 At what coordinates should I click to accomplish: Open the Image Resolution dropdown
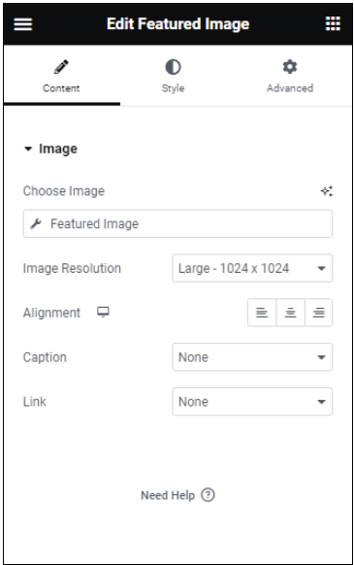coord(252,268)
